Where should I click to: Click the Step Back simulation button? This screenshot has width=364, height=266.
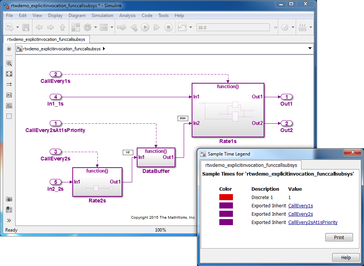coord(134,27)
